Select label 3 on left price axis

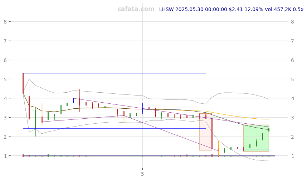tap(5, 118)
